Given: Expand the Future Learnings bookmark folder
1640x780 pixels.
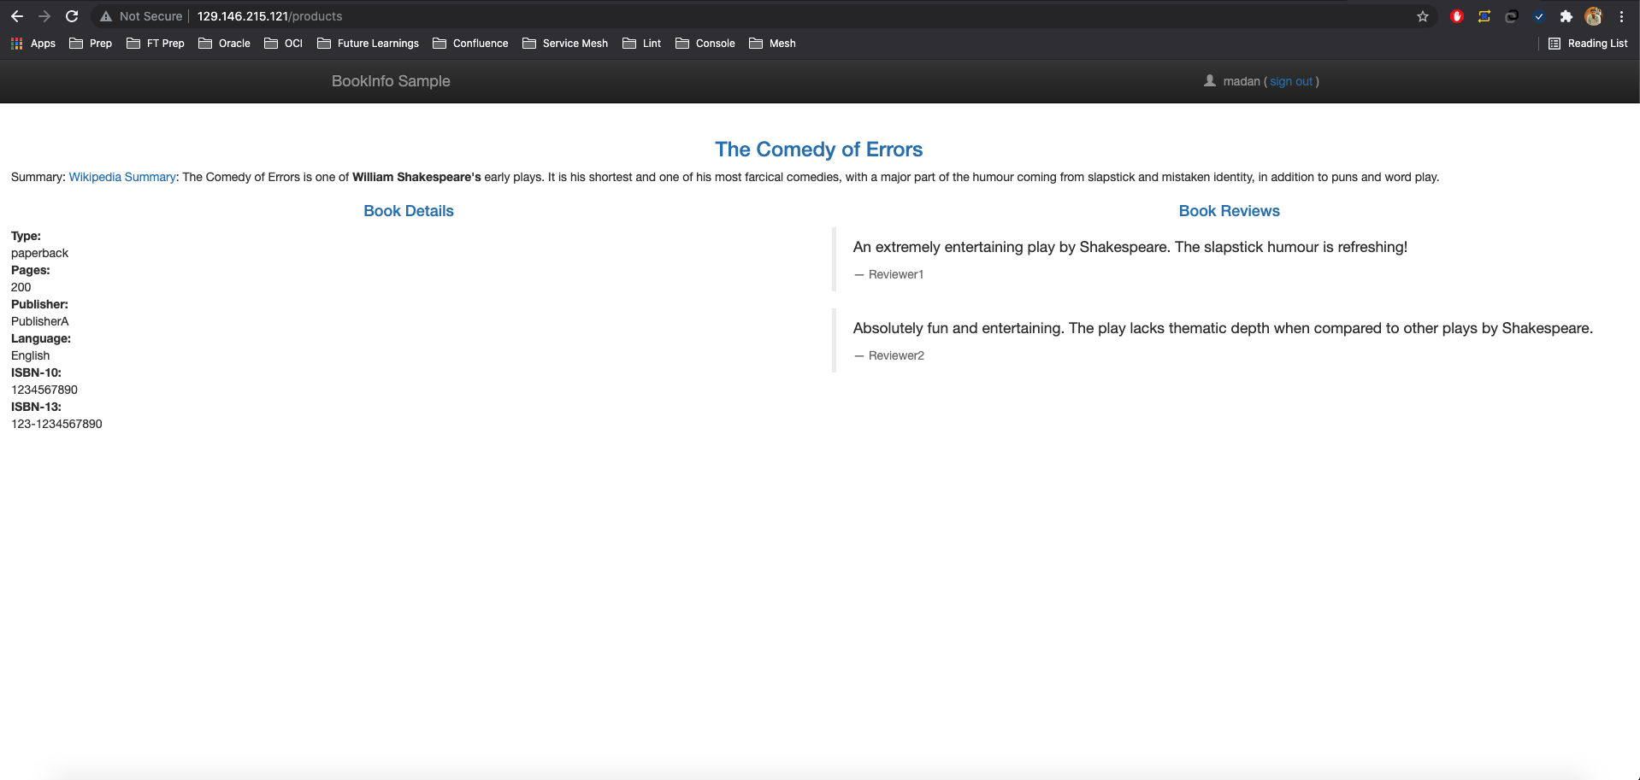Looking at the screenshot, I should pyautogui.click(x=369, y=44).
